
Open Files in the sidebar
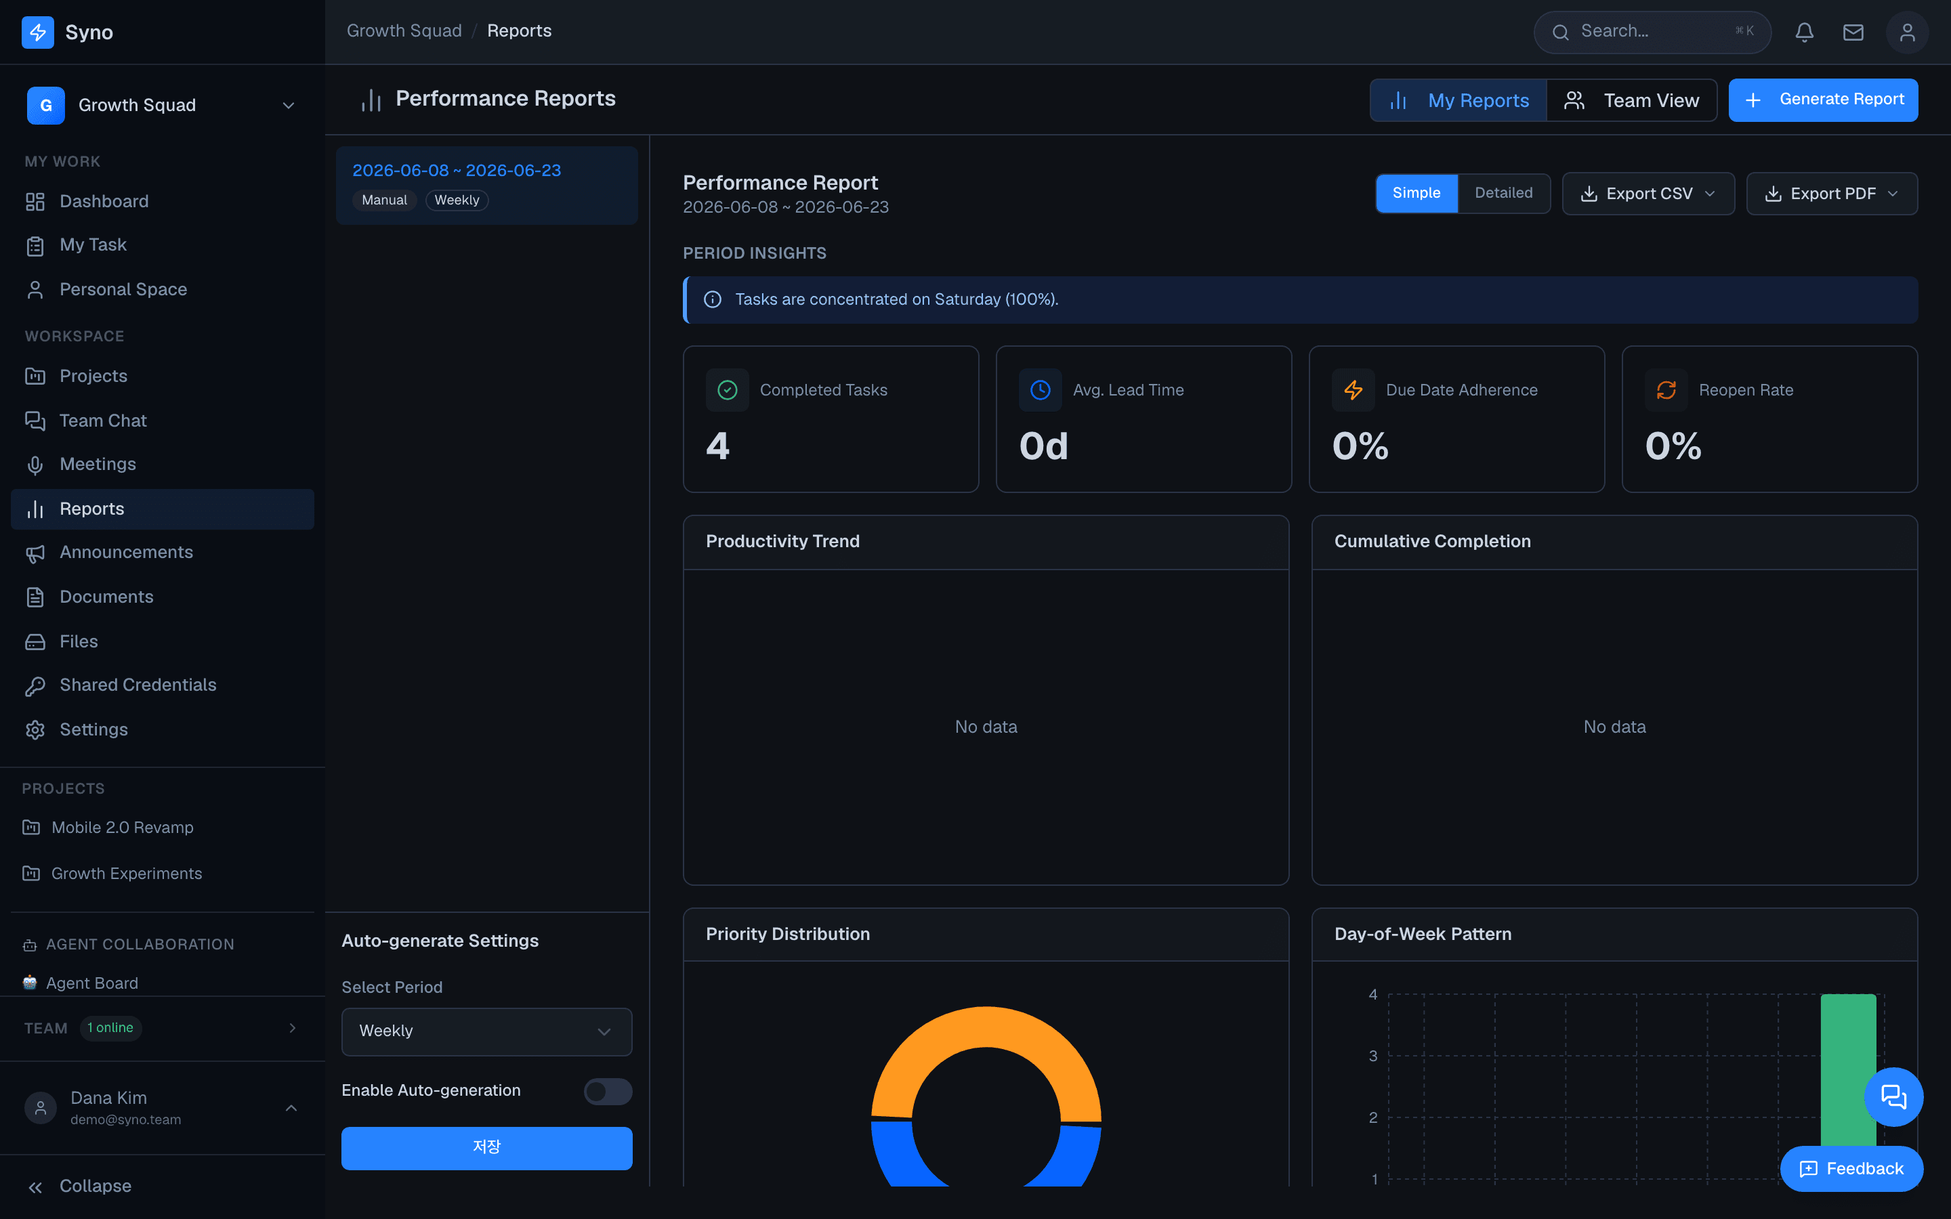163,642
